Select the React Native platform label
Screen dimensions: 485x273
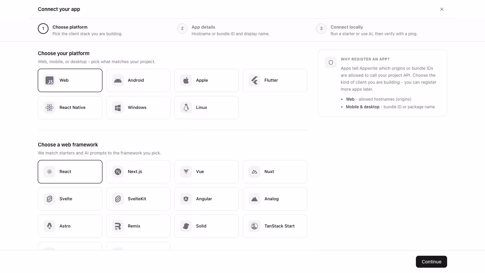click(x=72, y=108)
